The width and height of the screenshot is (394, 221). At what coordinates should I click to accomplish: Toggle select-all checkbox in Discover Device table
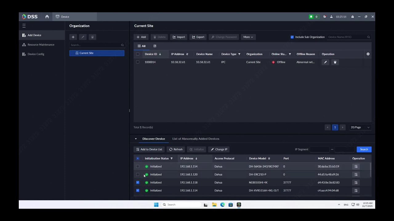point(138,158)
